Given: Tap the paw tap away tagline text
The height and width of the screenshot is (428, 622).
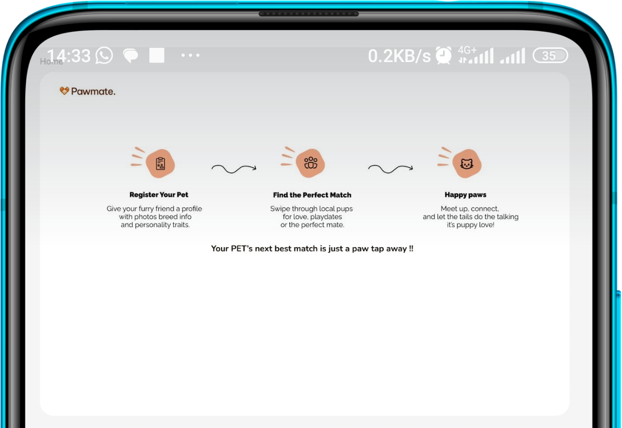Looking at the screenshot, I should tap(312, 249).
